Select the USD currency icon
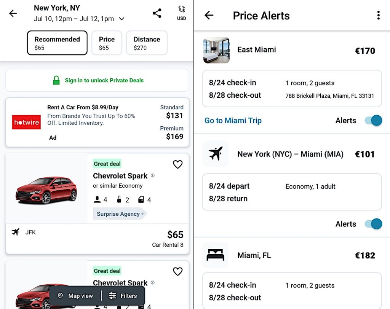Image resolution: width=390 pixels, height=309 pixels. pyautogui.click(x=181, y=13)
